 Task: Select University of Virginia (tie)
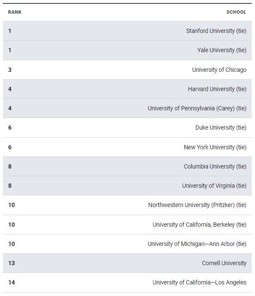[x=214, y=186]
